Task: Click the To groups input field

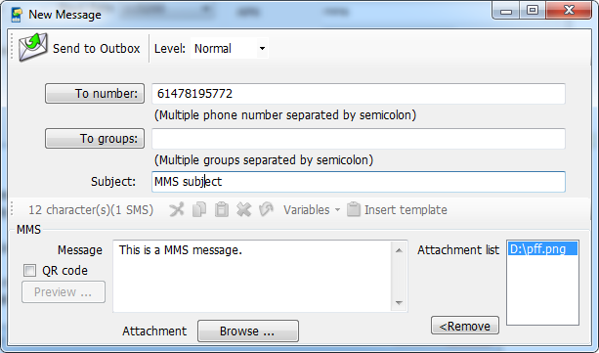Action: click(x=359, y=139)
